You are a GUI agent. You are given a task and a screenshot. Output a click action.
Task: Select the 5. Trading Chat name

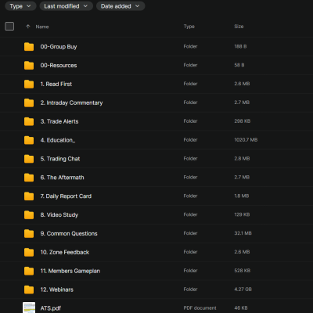pyautogui.click(x=60, y=159)
